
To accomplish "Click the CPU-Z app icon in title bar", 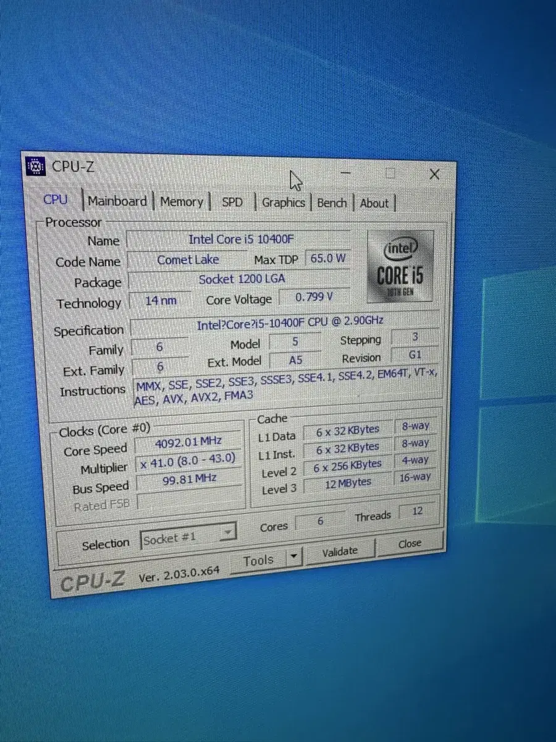I will coord(36,166).
